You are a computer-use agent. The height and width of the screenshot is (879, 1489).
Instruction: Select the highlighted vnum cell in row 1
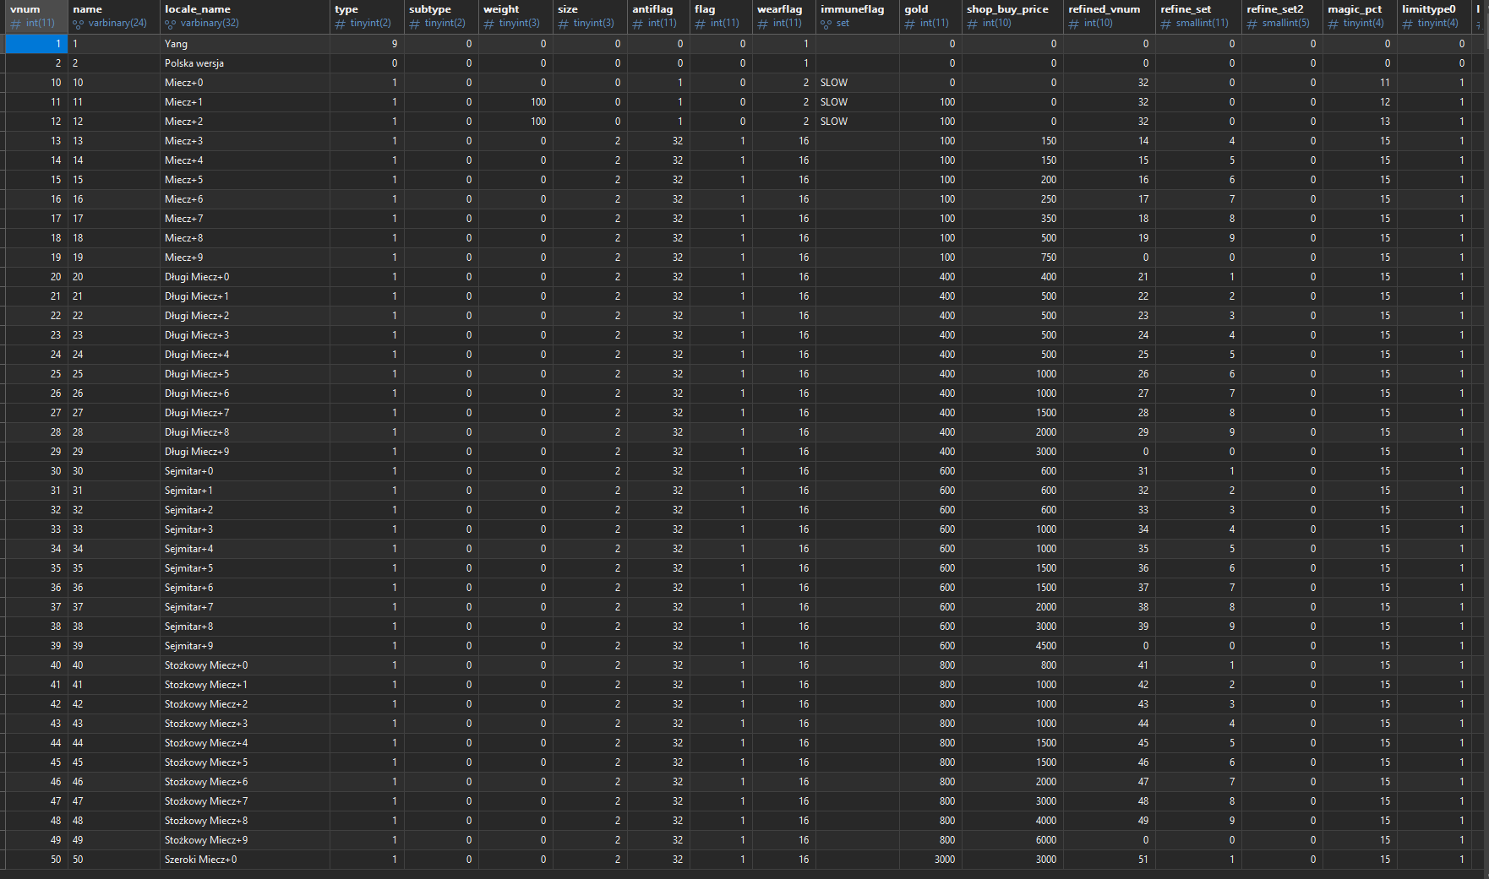point(36,44)
